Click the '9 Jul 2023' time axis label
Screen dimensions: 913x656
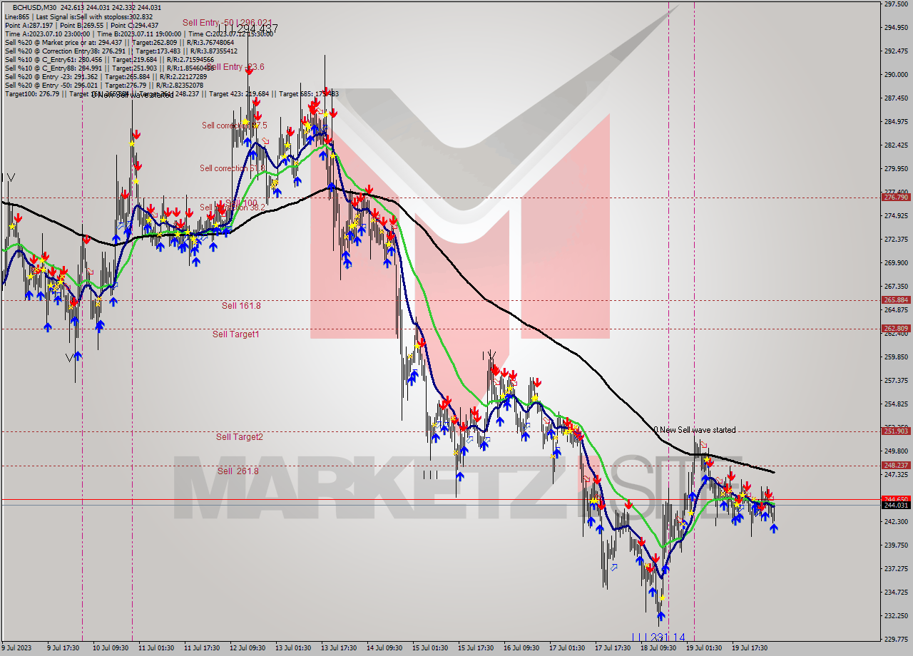coord(17,648)
